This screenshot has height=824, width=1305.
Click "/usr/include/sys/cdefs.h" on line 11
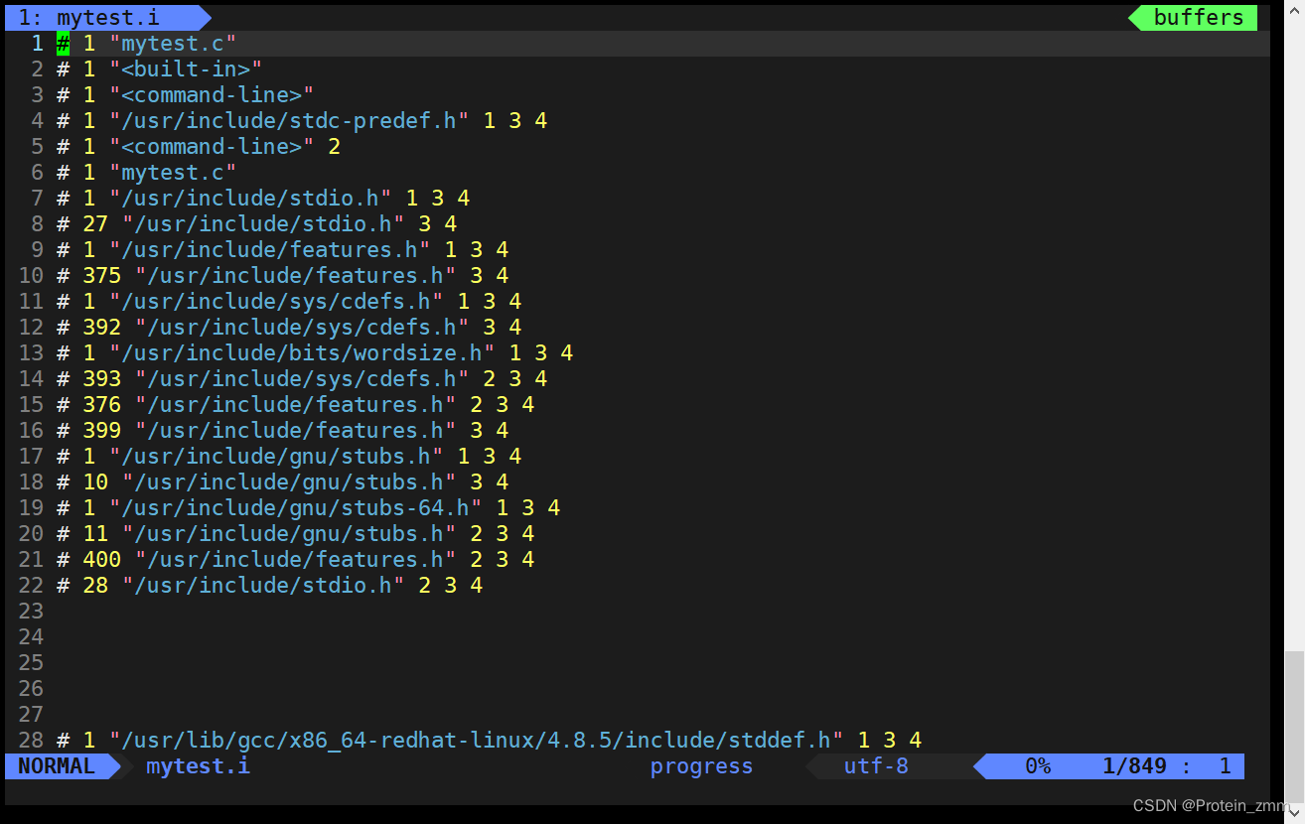click(276, 301)
